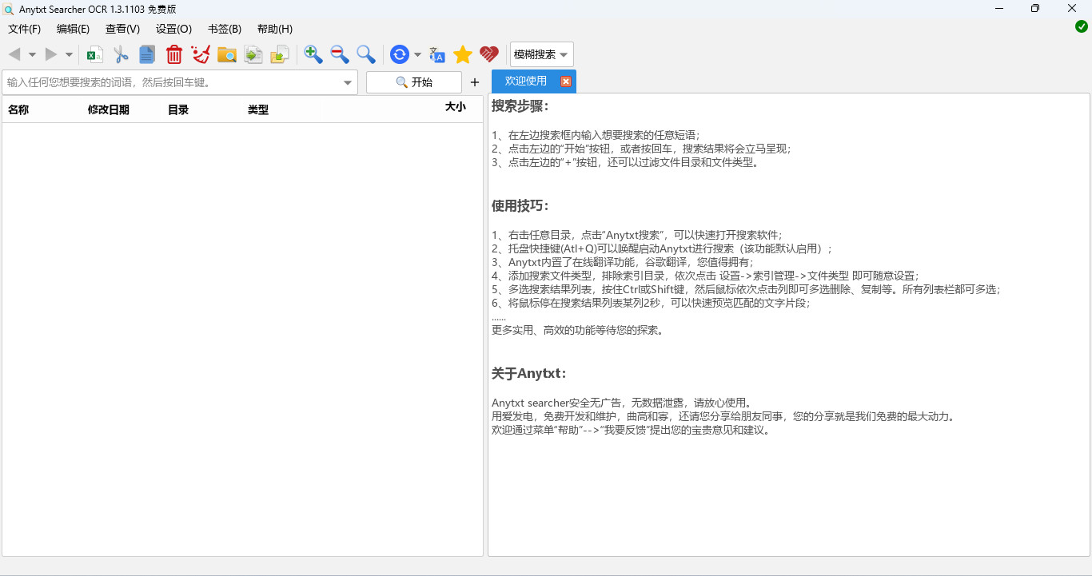Open the 设置(O) menu
1092x576 pixels.
pos(173,29)
